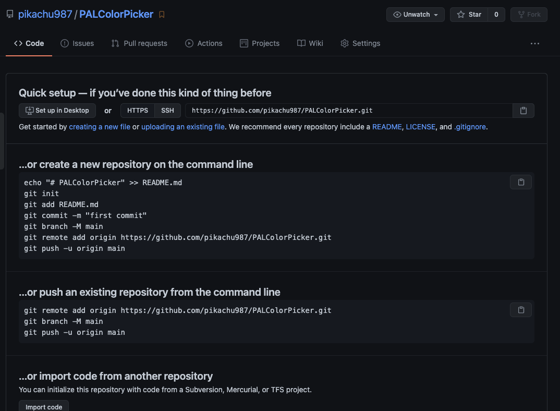Follow the creating a new file link
Screen dimensions: 560x411
pyautogui.click(x=100, y=127)
